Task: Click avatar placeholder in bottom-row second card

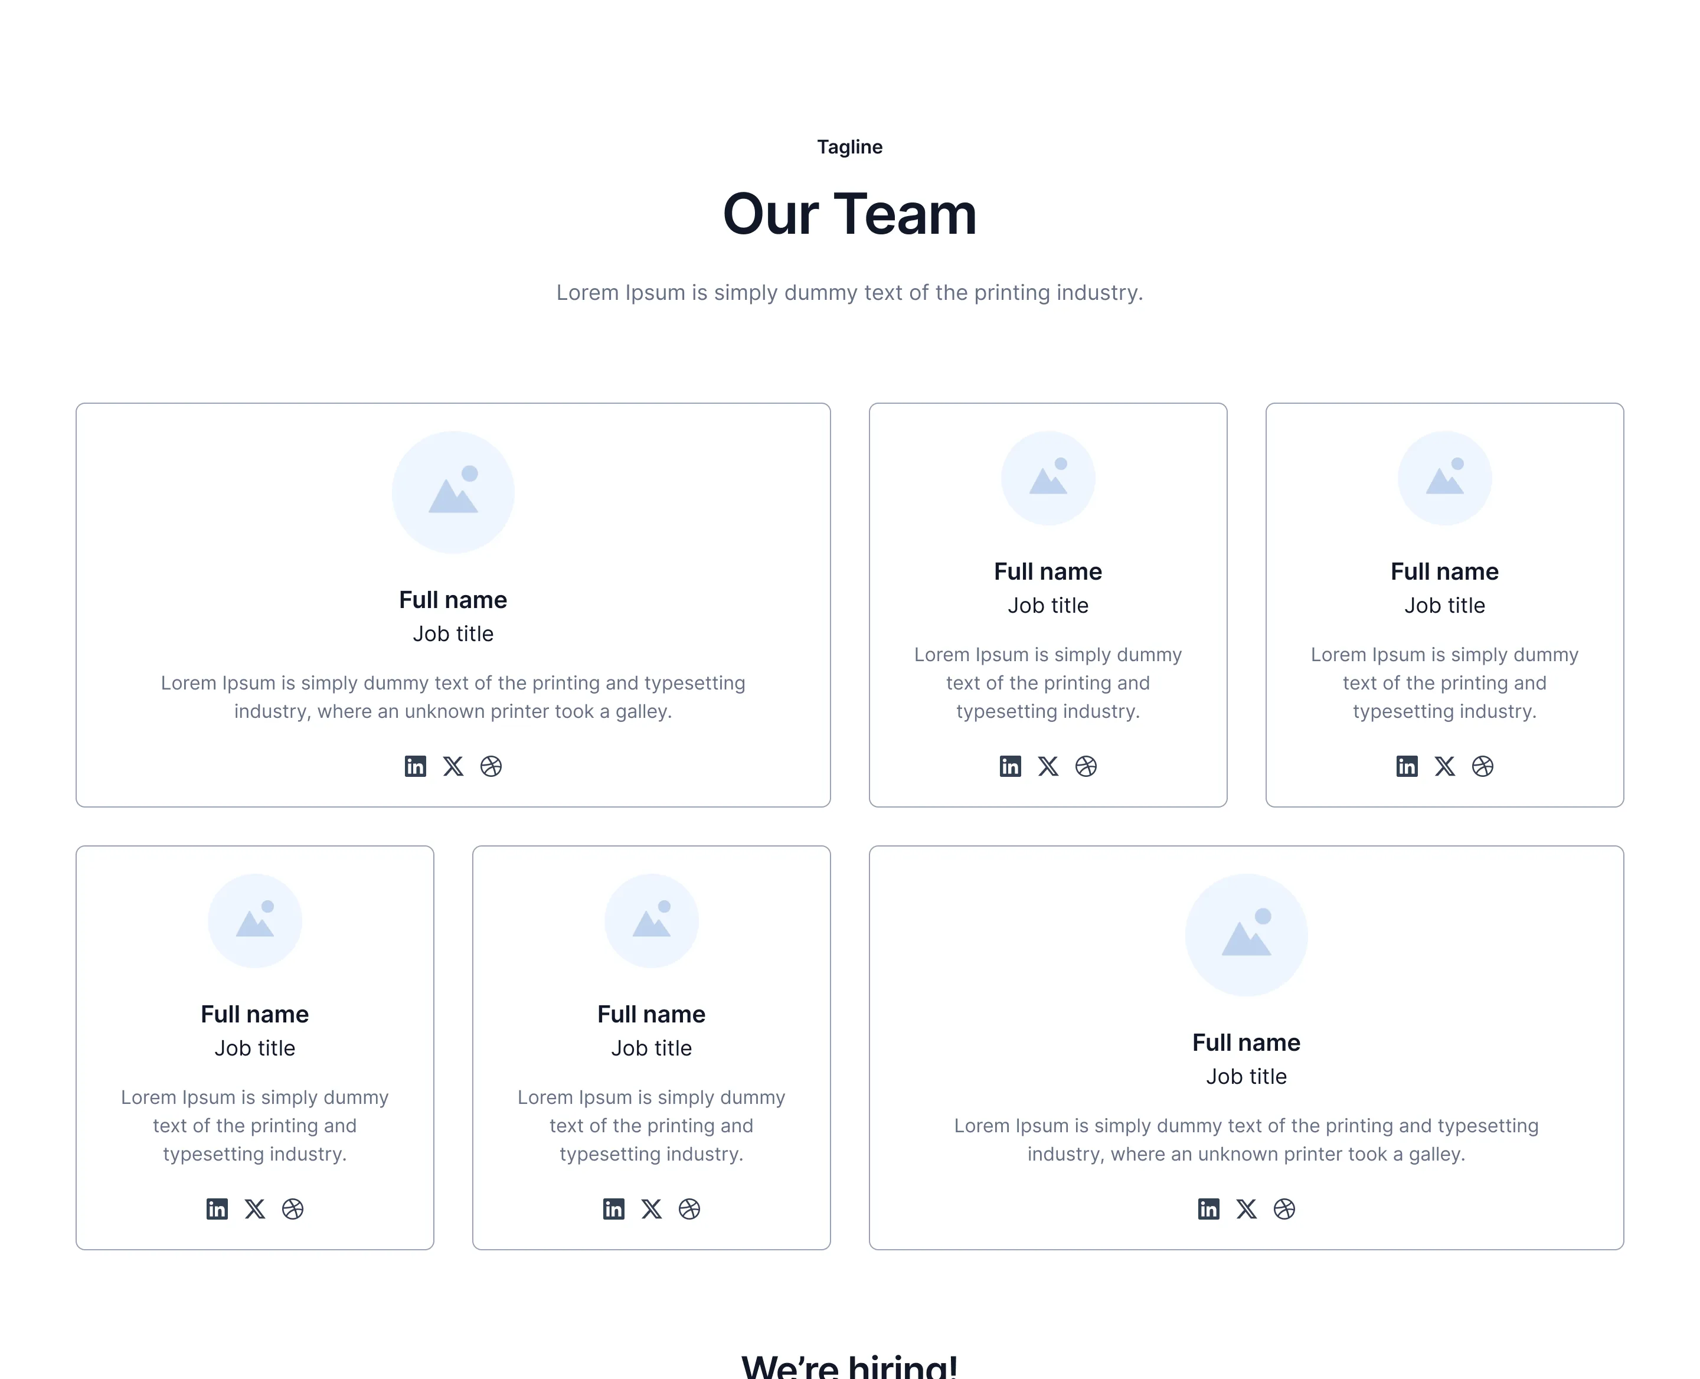Action: click(652, 921)
